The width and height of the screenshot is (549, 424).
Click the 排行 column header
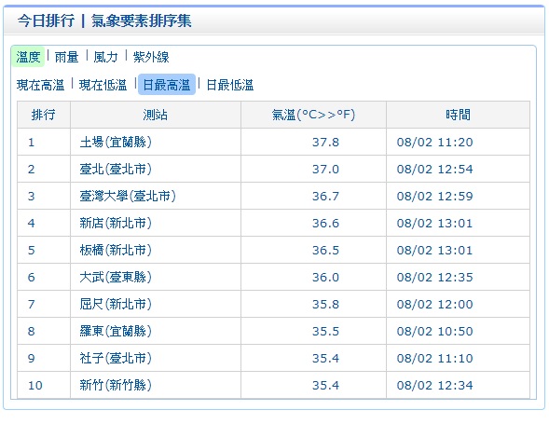coord(44,115)
